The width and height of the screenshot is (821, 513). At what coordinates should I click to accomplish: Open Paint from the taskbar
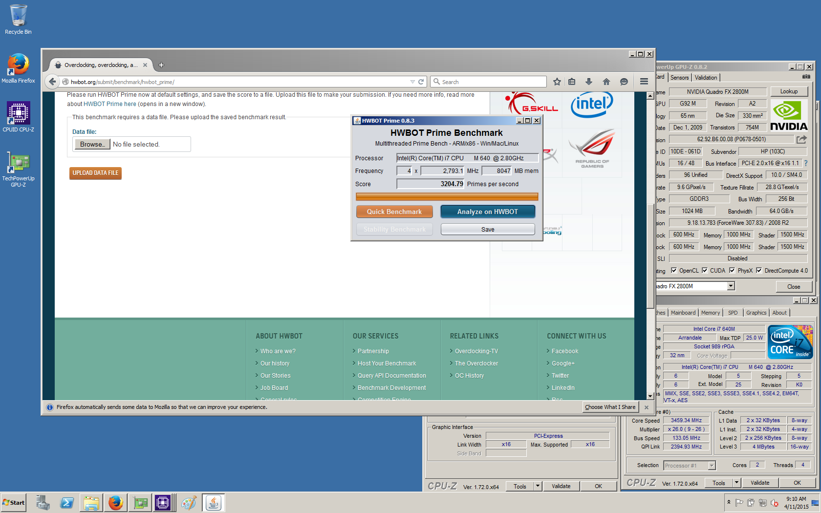coord(189,502)
